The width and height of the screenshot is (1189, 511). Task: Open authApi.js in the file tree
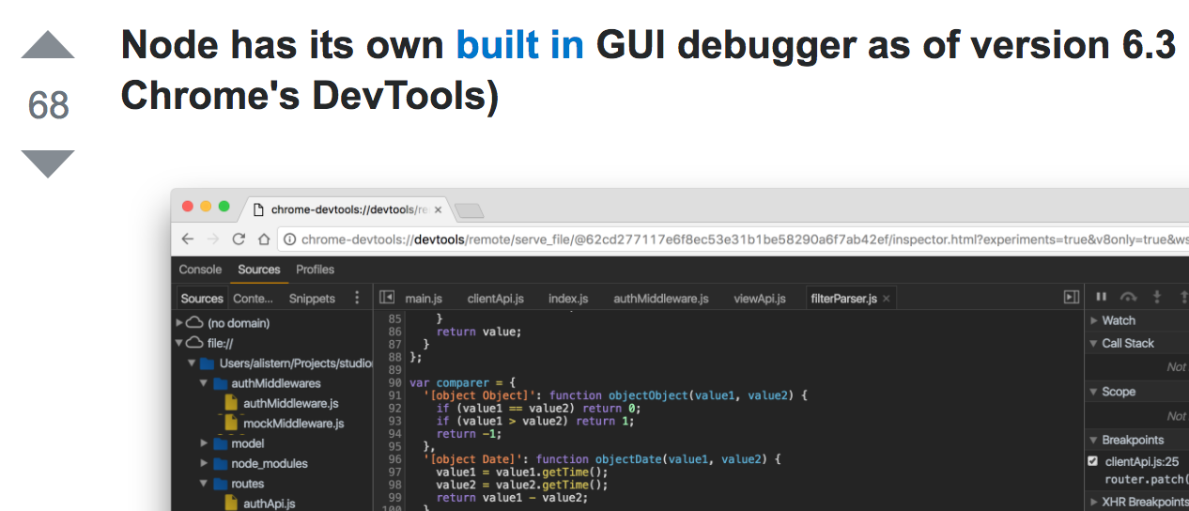click(x=269, y=503)
